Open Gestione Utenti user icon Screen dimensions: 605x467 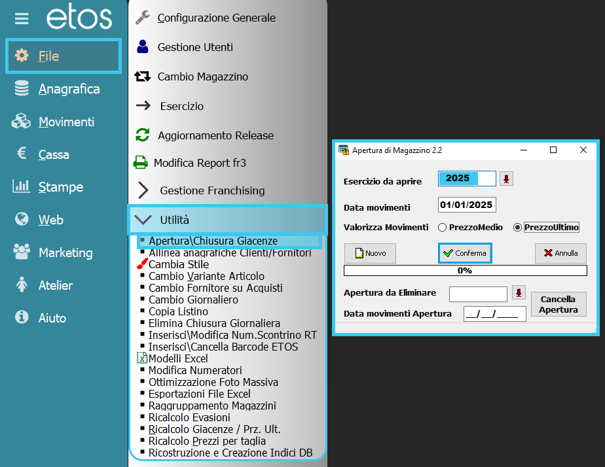(142, 47)
